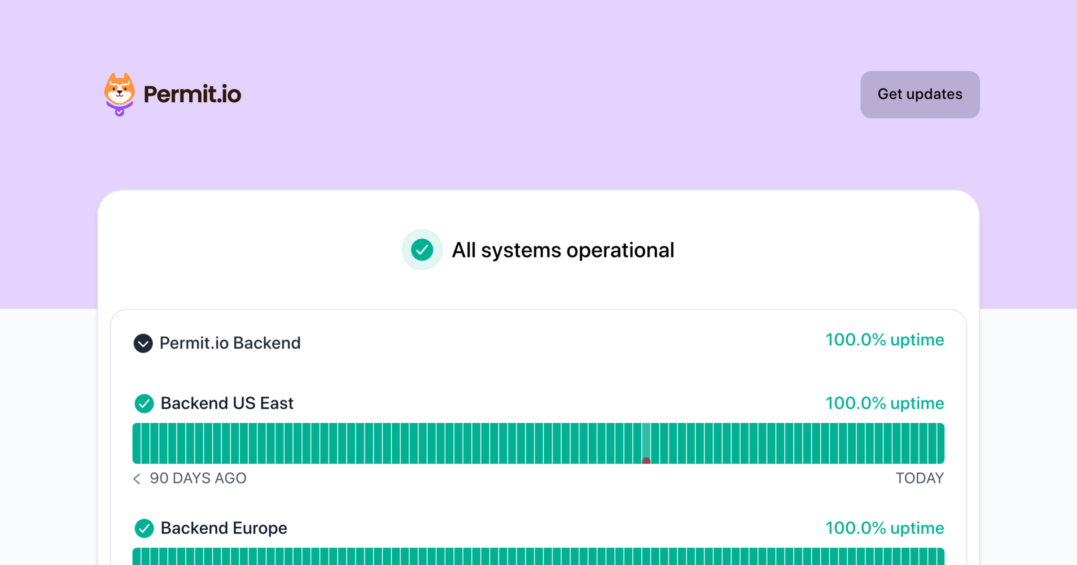The height and width of the screenshot is (565, 1077).
Task: Go back with the 90 days ago arrow
Action: coord(137,479)
